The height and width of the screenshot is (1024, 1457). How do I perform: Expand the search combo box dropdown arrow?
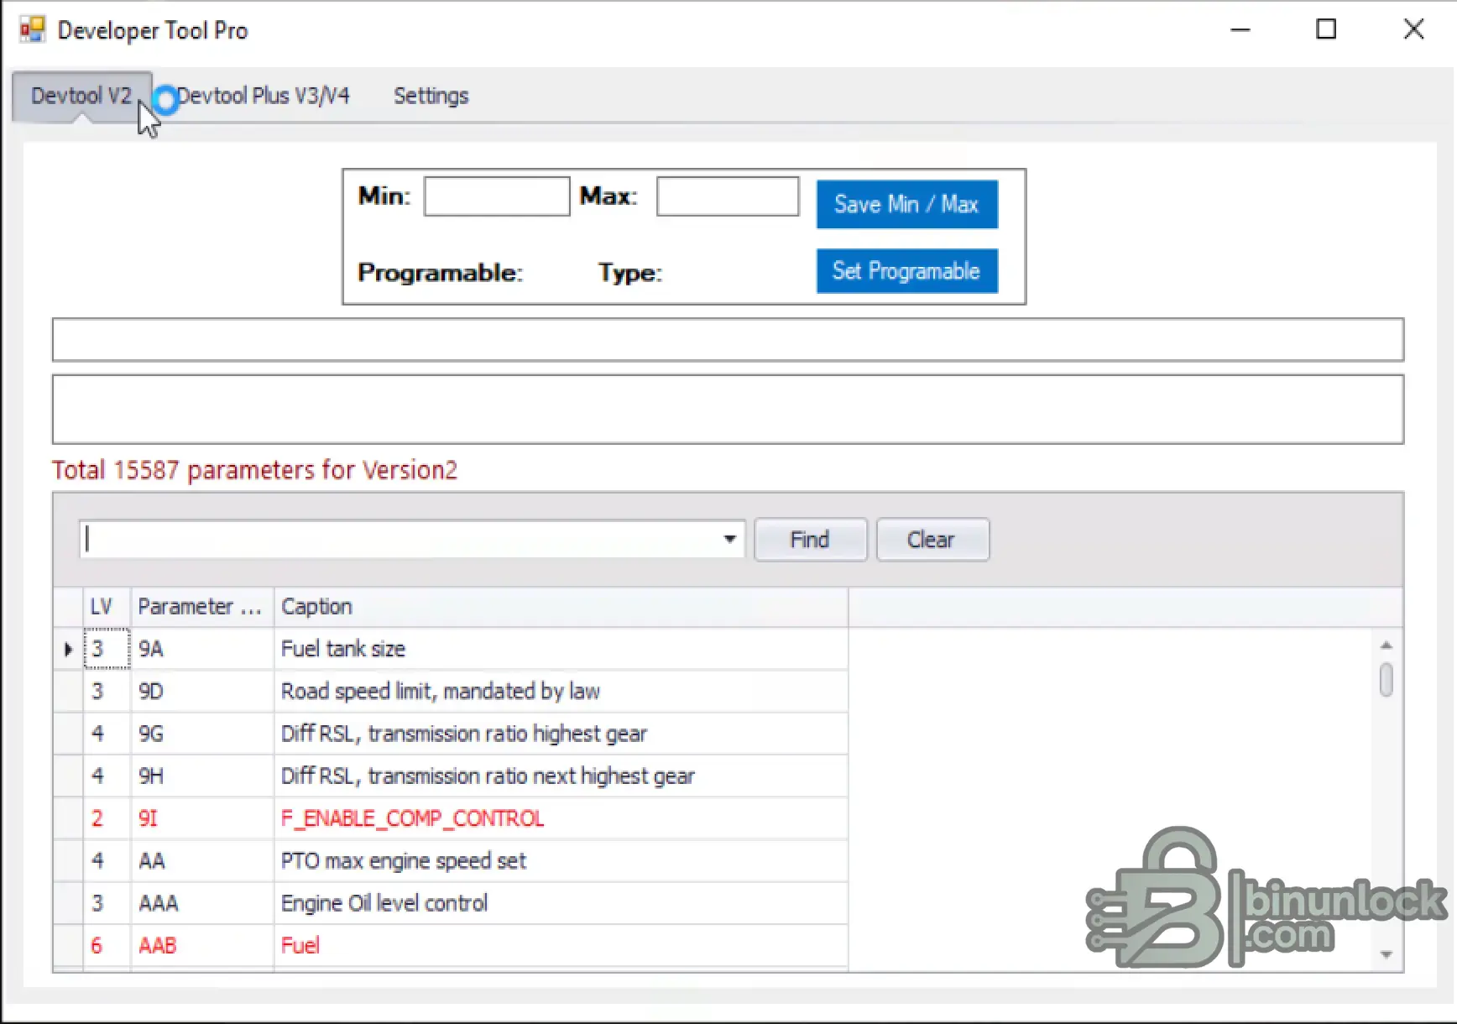pos(729,539)
